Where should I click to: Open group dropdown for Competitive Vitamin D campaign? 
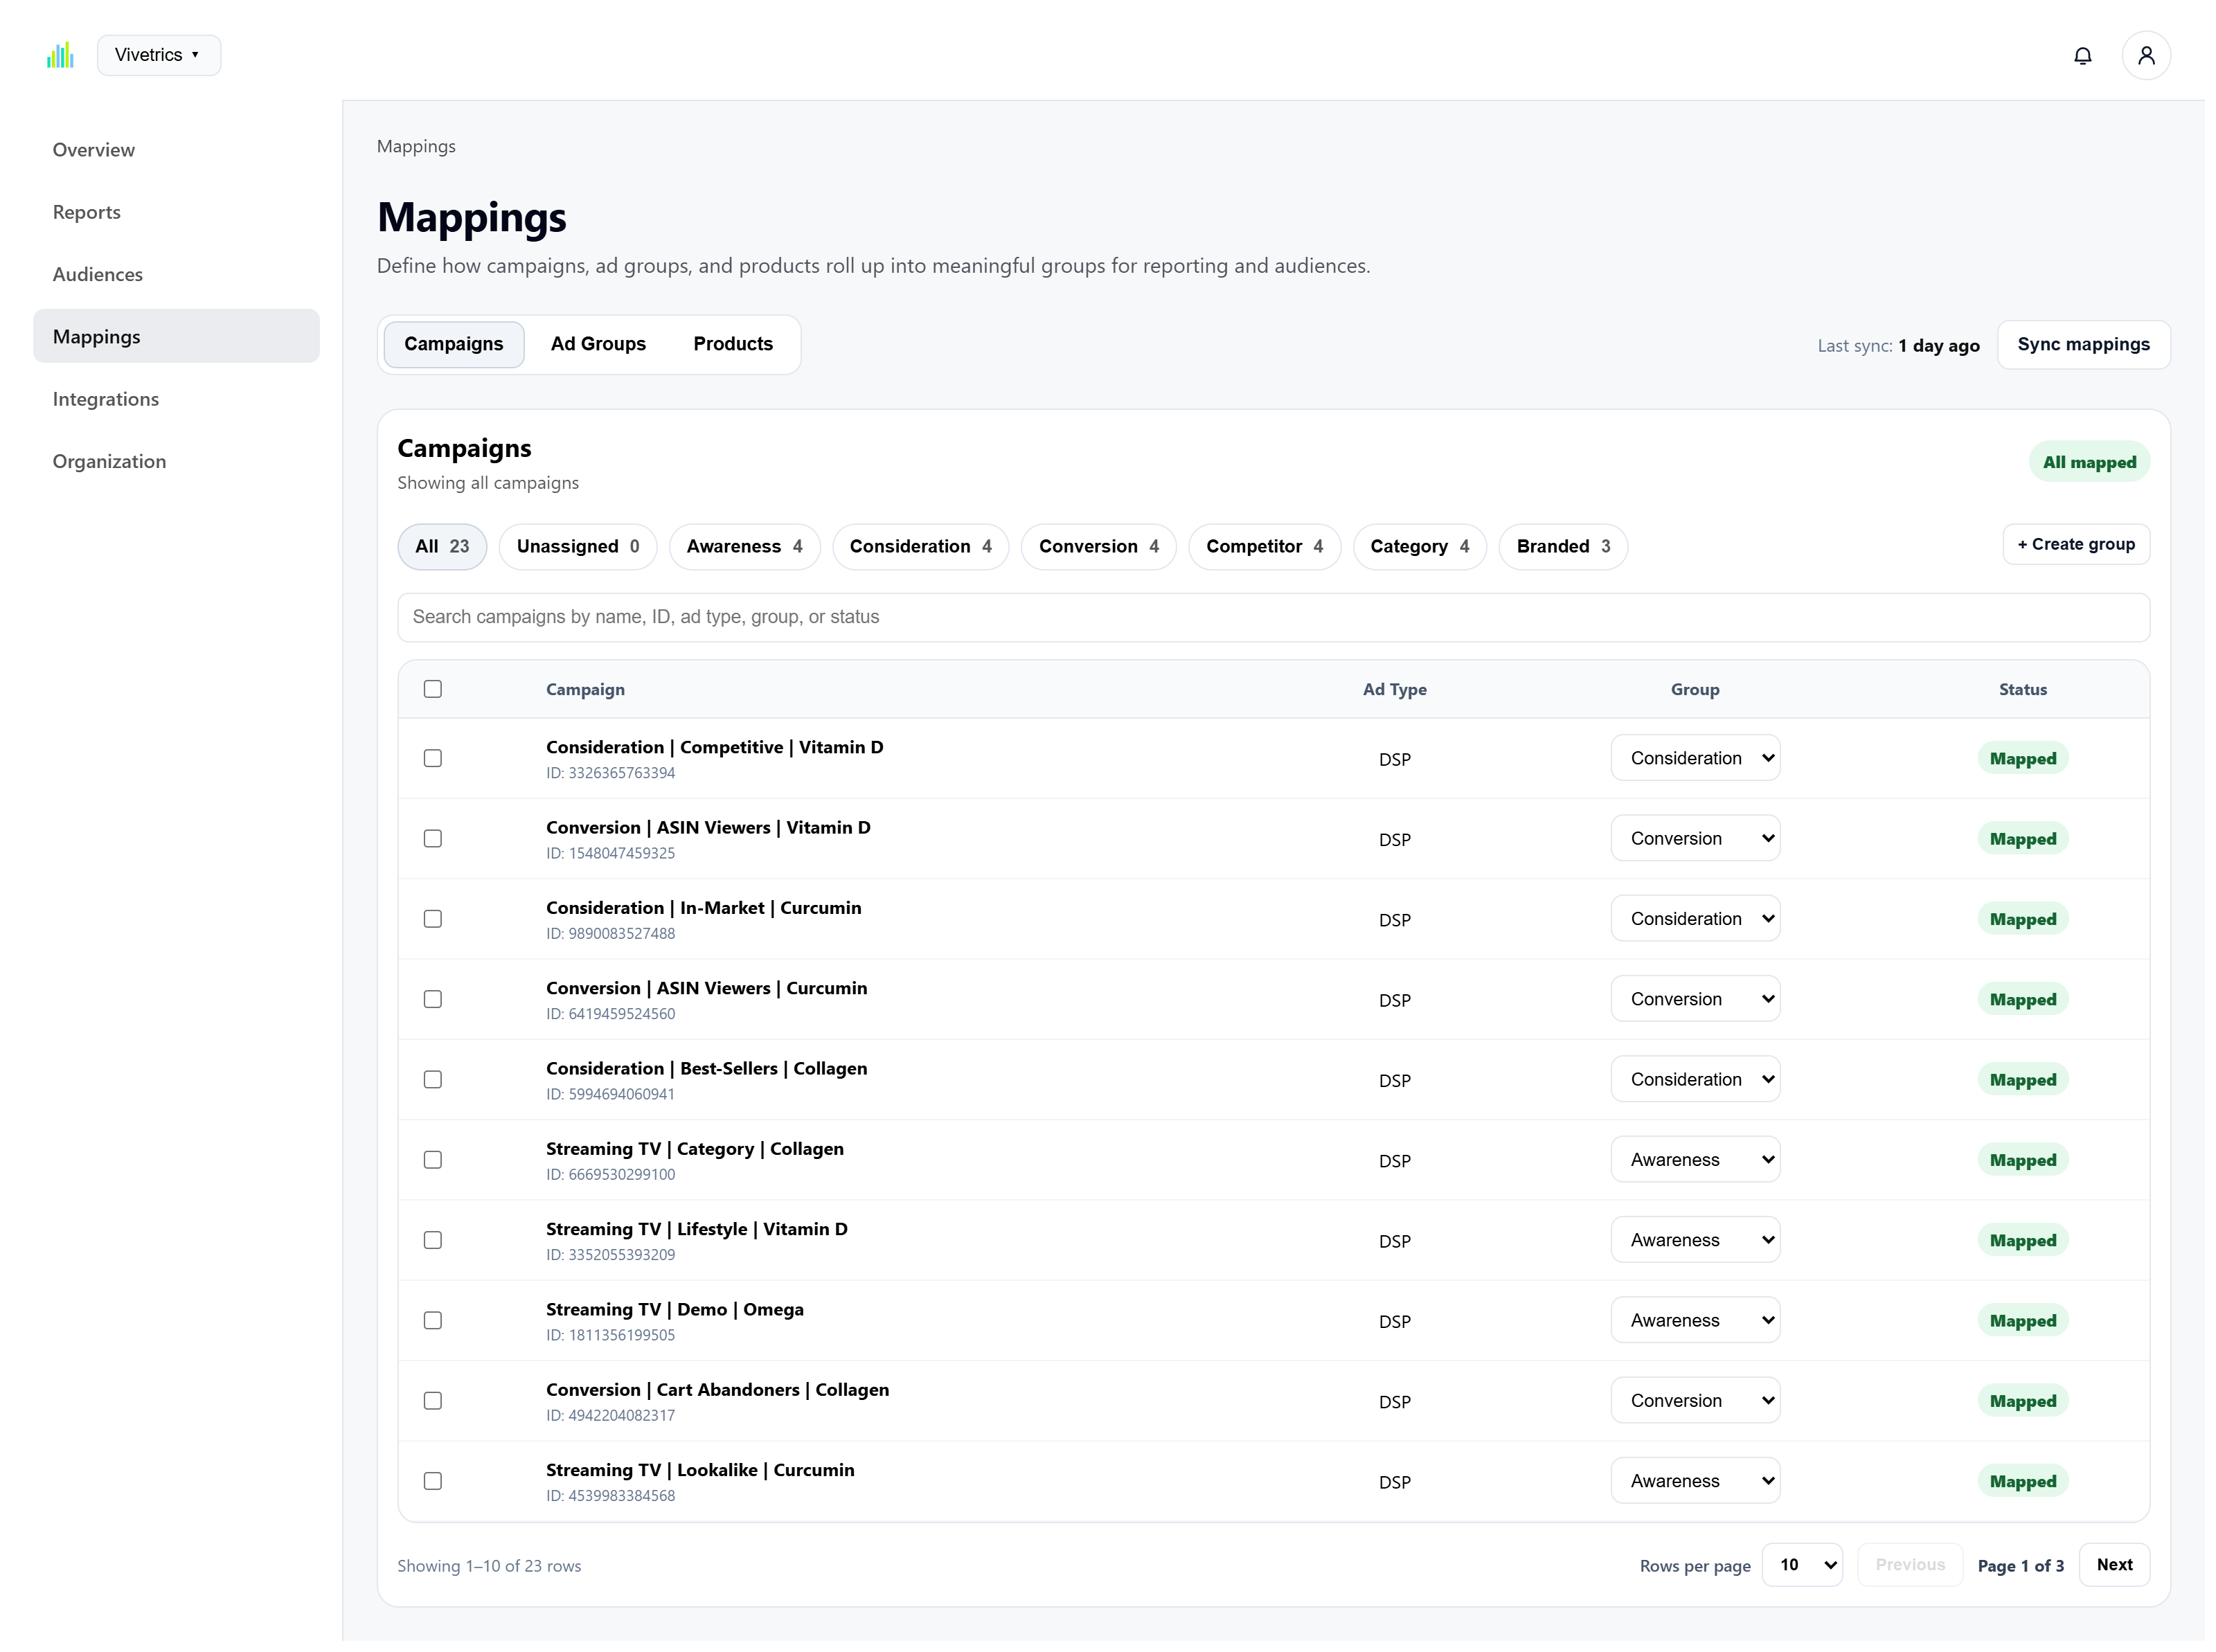coord(1695,758)
